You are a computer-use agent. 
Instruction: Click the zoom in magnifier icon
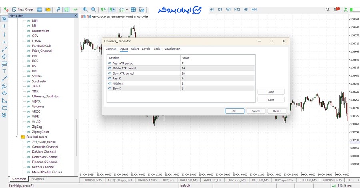(x=85, y=9)
